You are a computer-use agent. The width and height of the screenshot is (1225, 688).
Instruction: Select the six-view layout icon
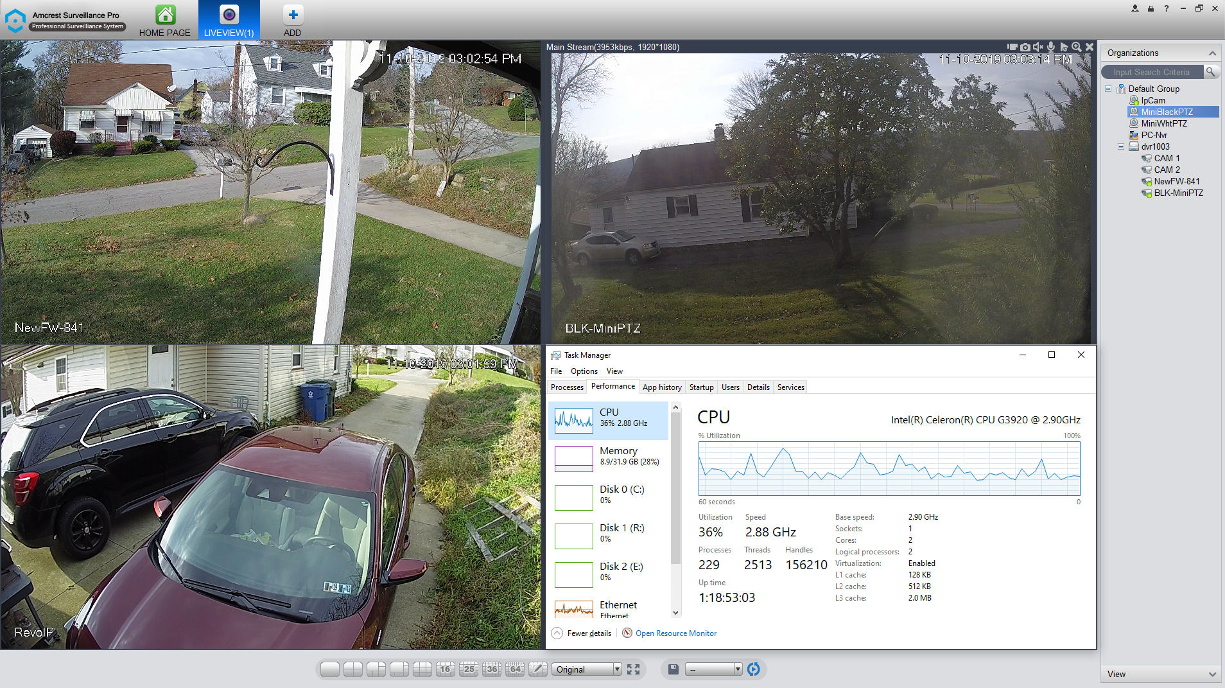click(x=376, y=669)
